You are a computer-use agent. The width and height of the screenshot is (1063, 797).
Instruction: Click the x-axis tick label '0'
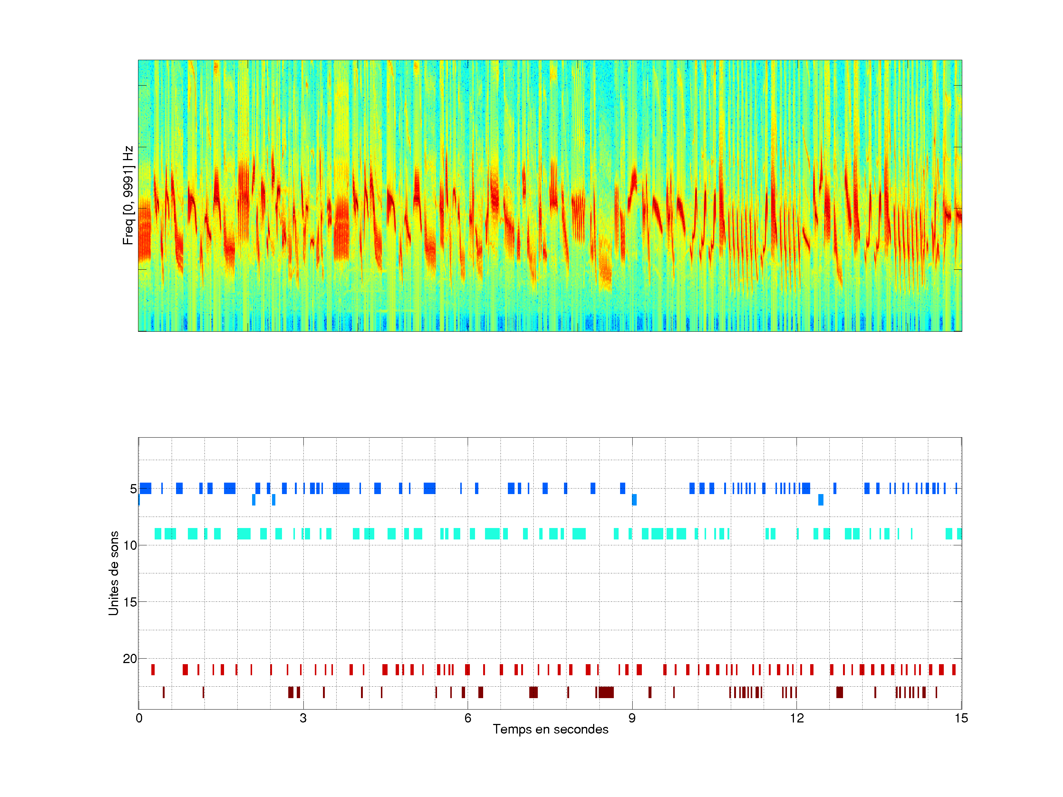139,718
